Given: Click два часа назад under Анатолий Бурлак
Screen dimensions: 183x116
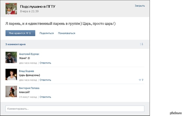Looking at the screenshot, I should point(28,63).
